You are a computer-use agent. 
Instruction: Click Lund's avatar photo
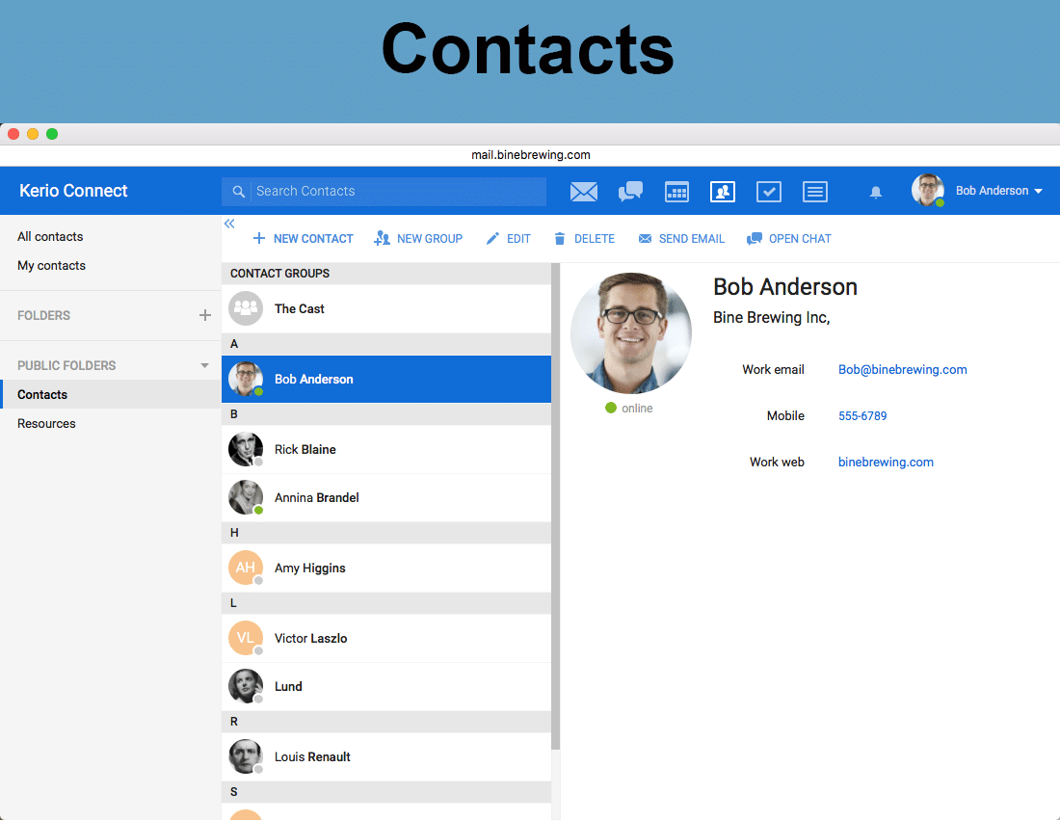coord(246,686)
